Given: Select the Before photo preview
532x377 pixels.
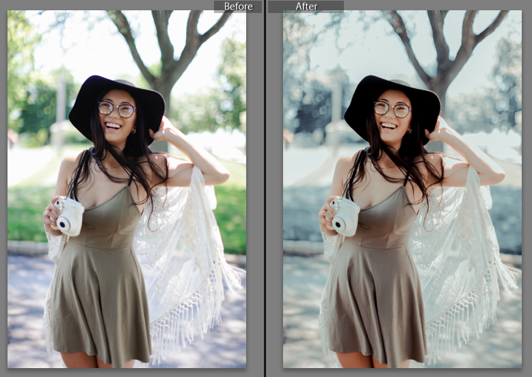Looking at the screenshot, I should (127, 189).
